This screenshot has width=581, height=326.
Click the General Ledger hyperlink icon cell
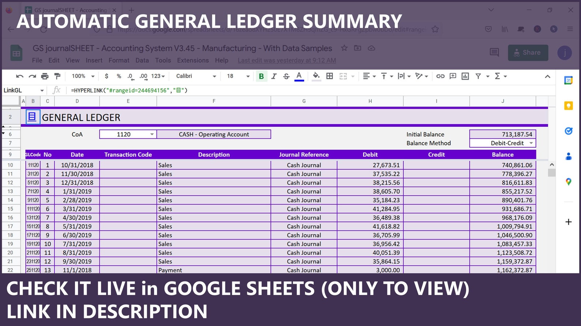(x=33, y=117)
